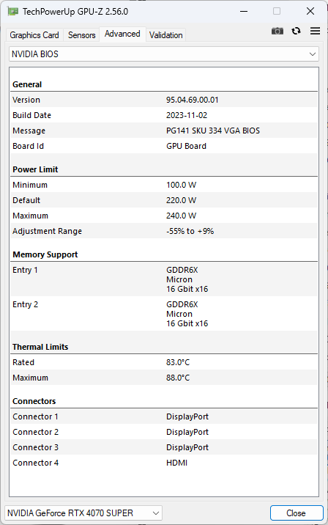Take a screenshot with the camera icon
Screen dimensions: 328x525
(277, 31)
